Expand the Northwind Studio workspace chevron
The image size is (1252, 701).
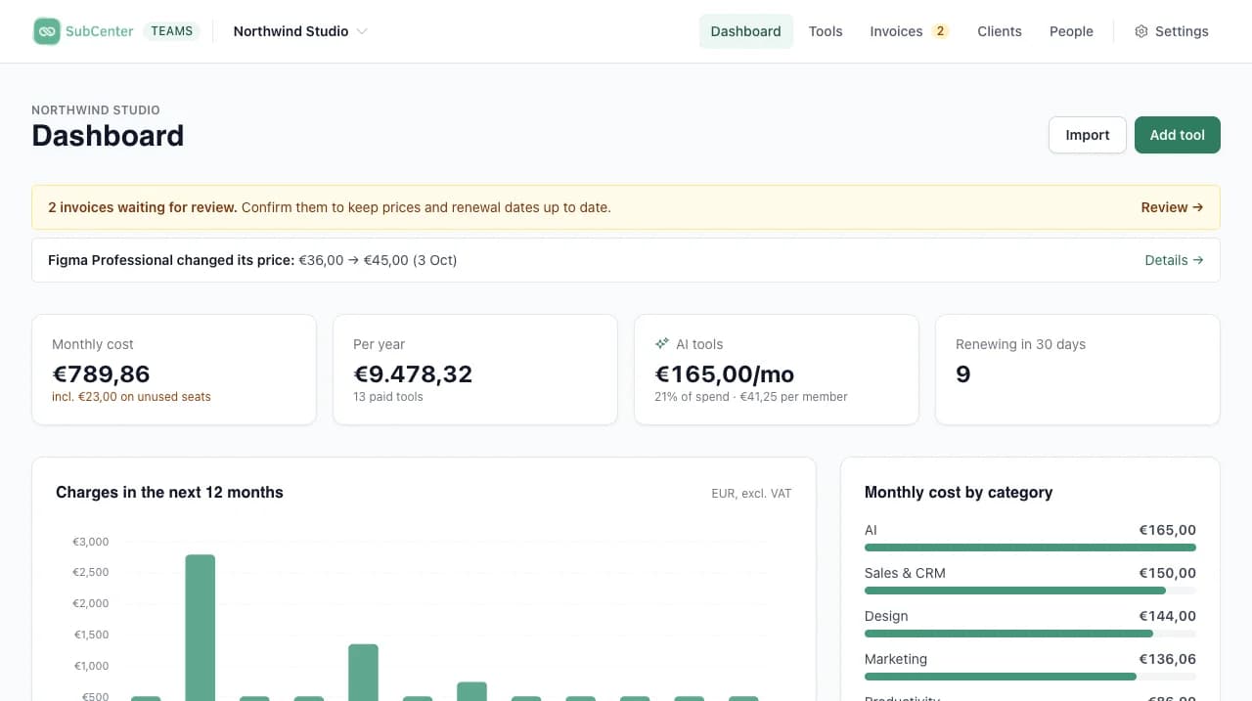(362, 31)
